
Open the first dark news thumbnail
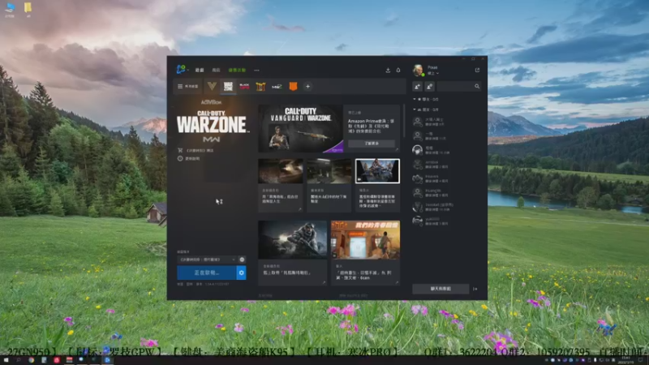(281, 171)
